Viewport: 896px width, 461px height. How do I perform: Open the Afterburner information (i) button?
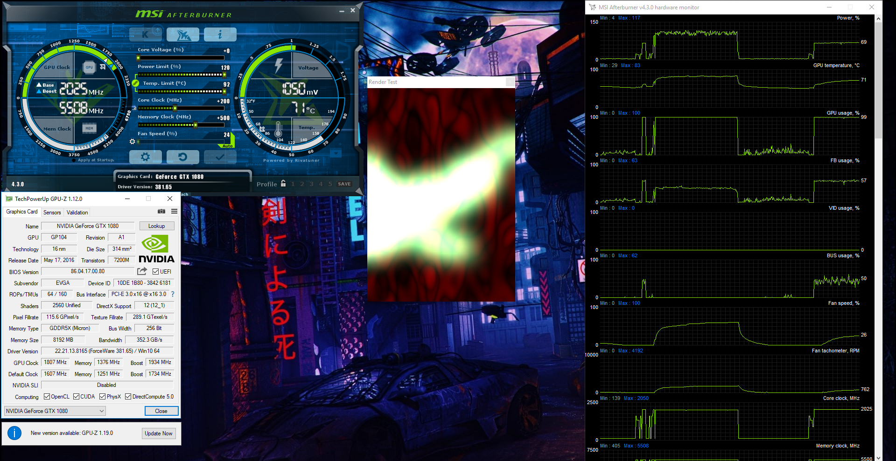[x=220, y=34]
